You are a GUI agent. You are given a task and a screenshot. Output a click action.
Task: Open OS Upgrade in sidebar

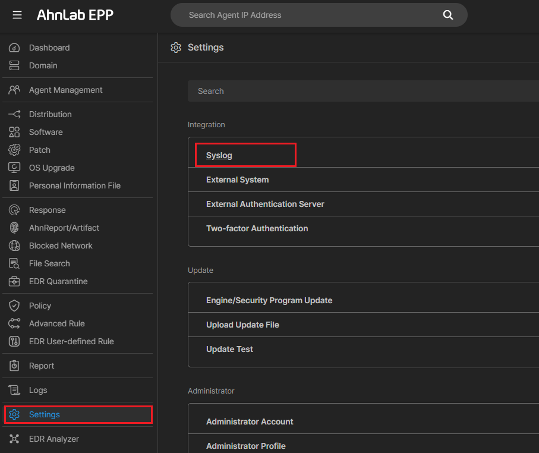52,168
